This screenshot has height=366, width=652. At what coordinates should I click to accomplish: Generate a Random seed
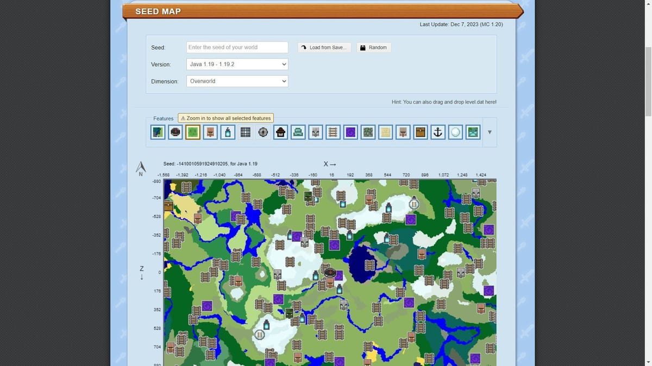374,47
